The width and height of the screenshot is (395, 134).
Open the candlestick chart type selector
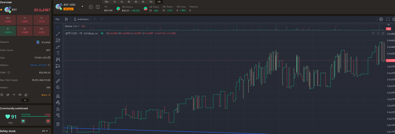click(x=66, y=19)
